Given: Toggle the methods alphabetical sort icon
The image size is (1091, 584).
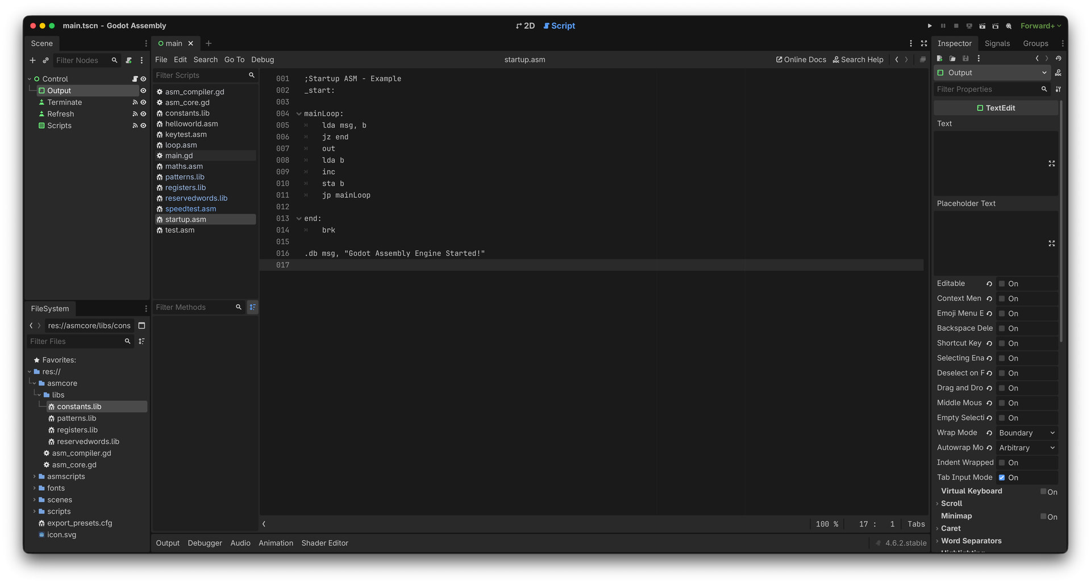Looking at the screenshot, I should 253,307.
